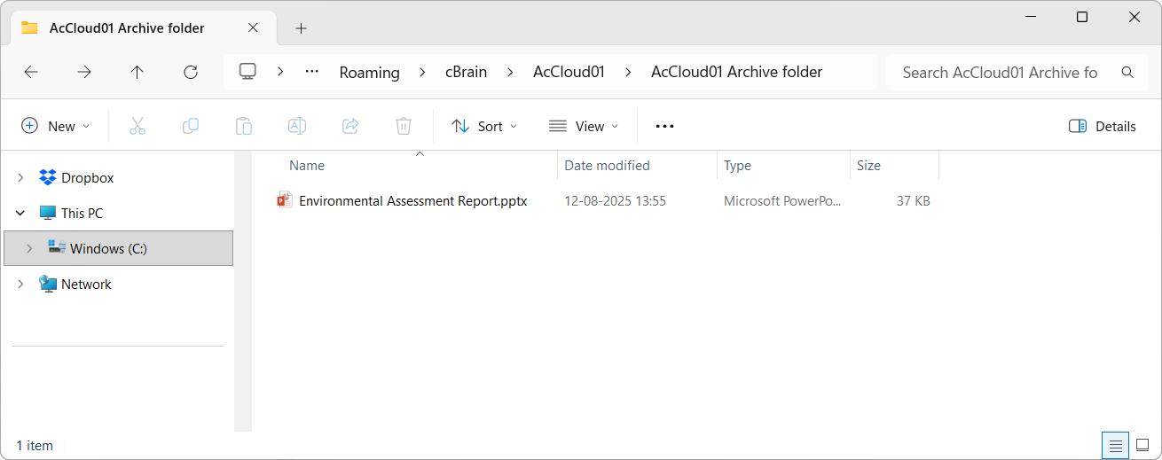
Task: Select This PC label in navigation pane
Action: [x=82, y=213]
